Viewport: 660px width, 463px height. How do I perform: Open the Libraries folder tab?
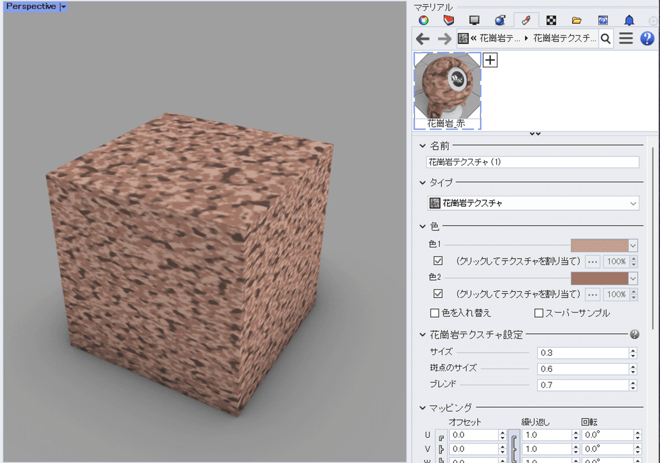[577, 20]
